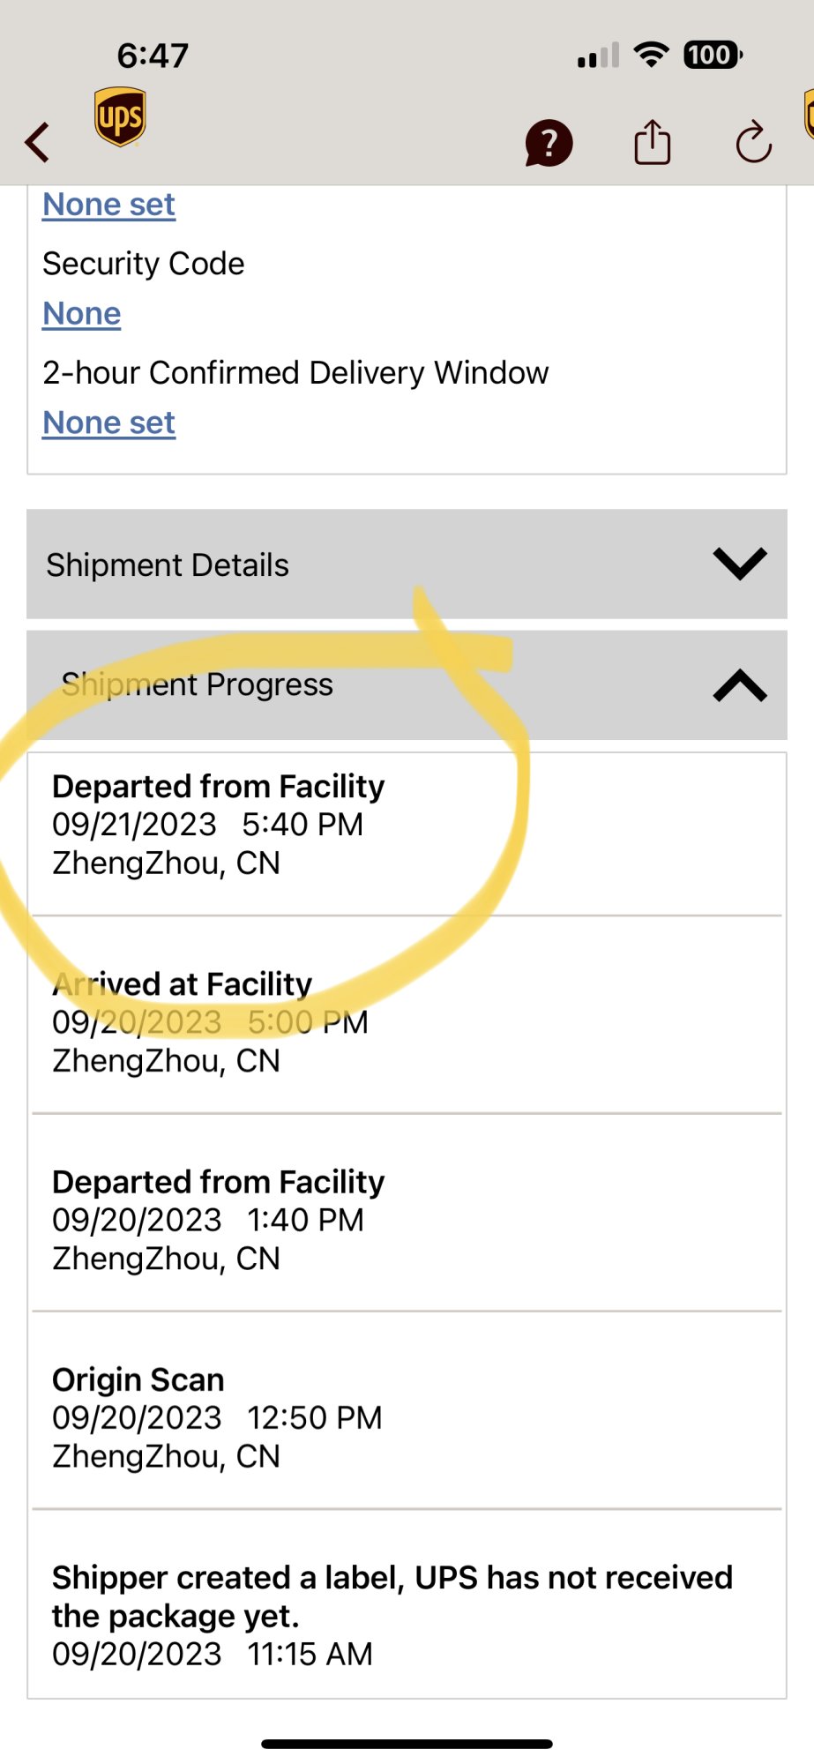Collapse Shipment Progress chevron

point(740,685)
